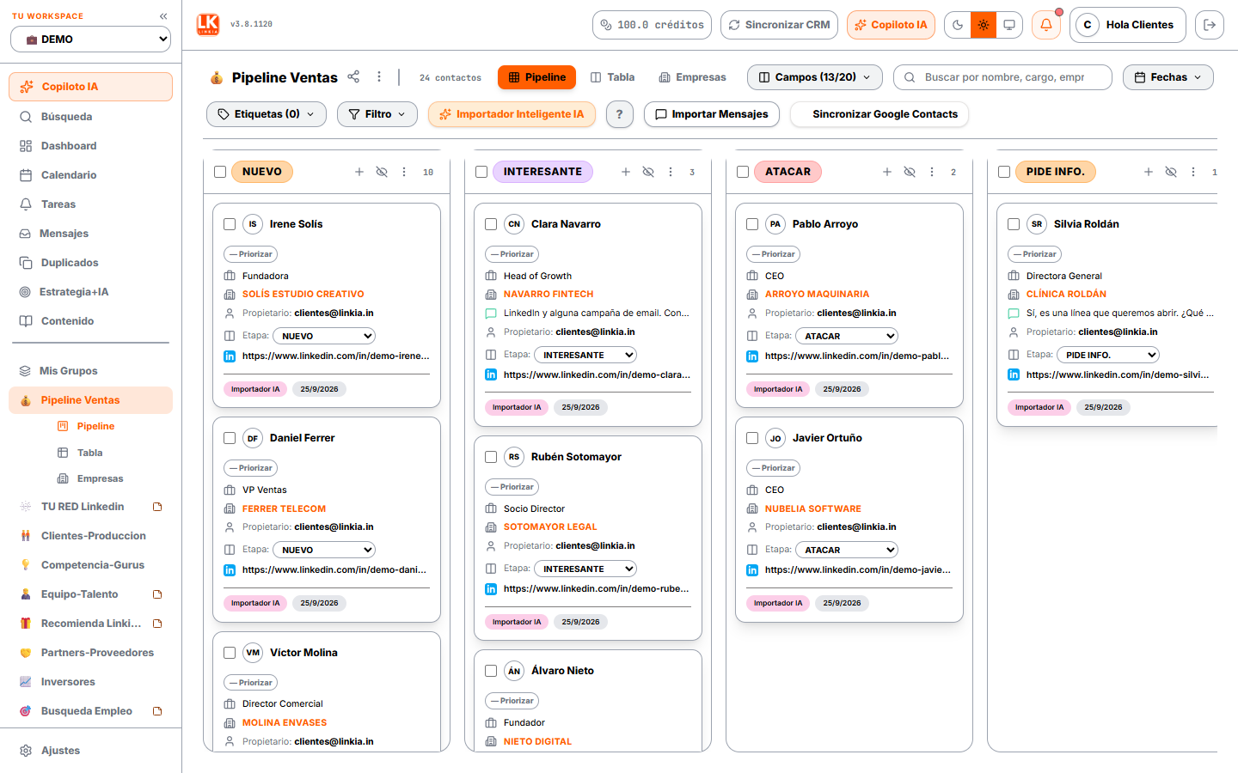Click the INTERESANTE purple column label
The height and width of the screenshot is (773, 1238).
click(x=542, y=172)
